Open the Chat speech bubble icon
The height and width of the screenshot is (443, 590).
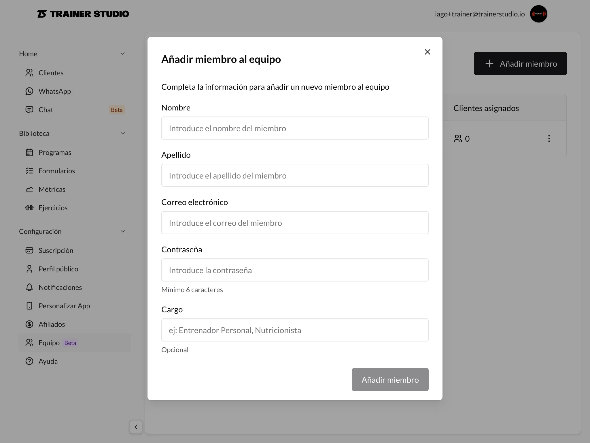coord(29,110)
